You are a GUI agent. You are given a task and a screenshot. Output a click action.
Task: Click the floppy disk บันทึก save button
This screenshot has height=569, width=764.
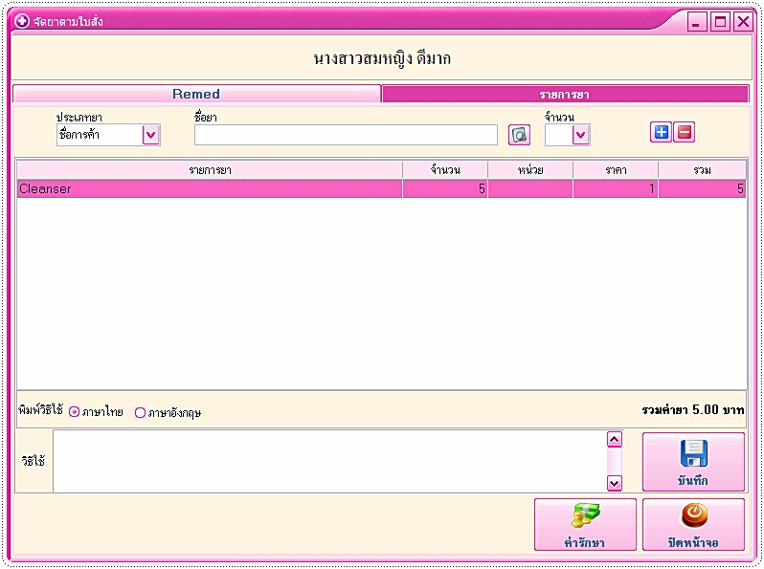[x=693, y=462]
